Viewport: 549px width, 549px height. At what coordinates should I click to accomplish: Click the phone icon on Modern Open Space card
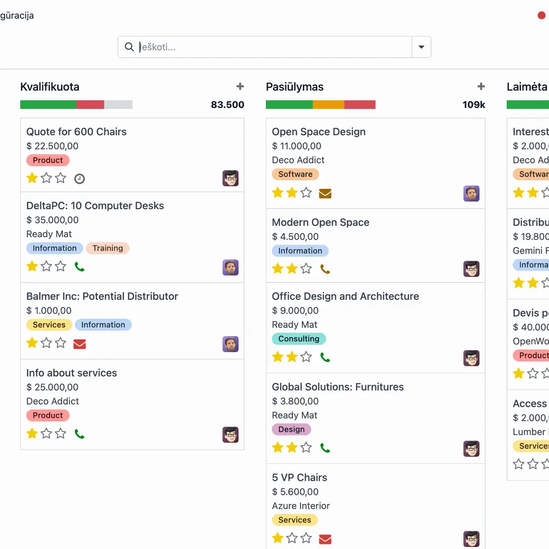pos(325,269)
